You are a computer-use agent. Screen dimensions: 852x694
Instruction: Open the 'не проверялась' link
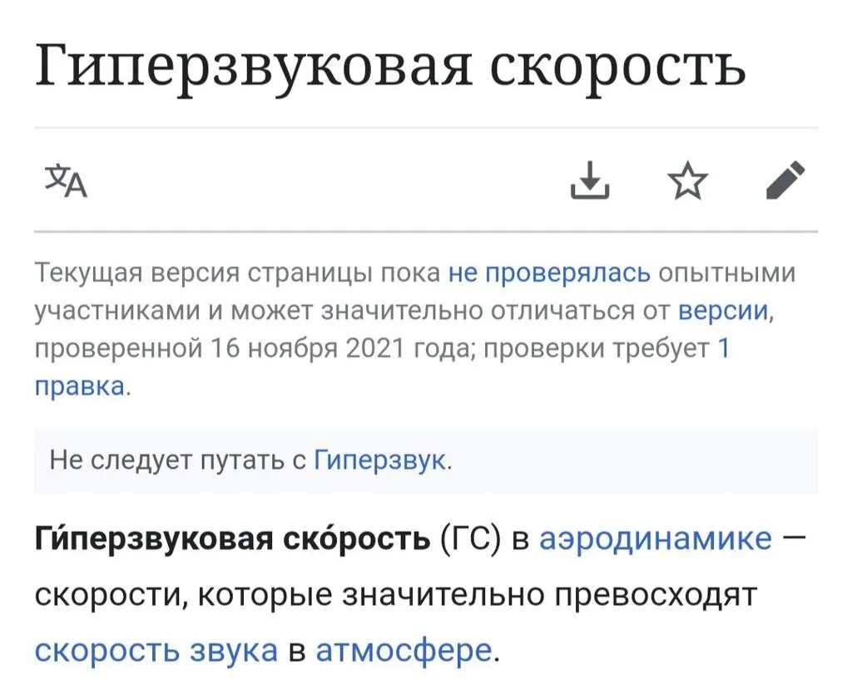[x=549, y=273]
